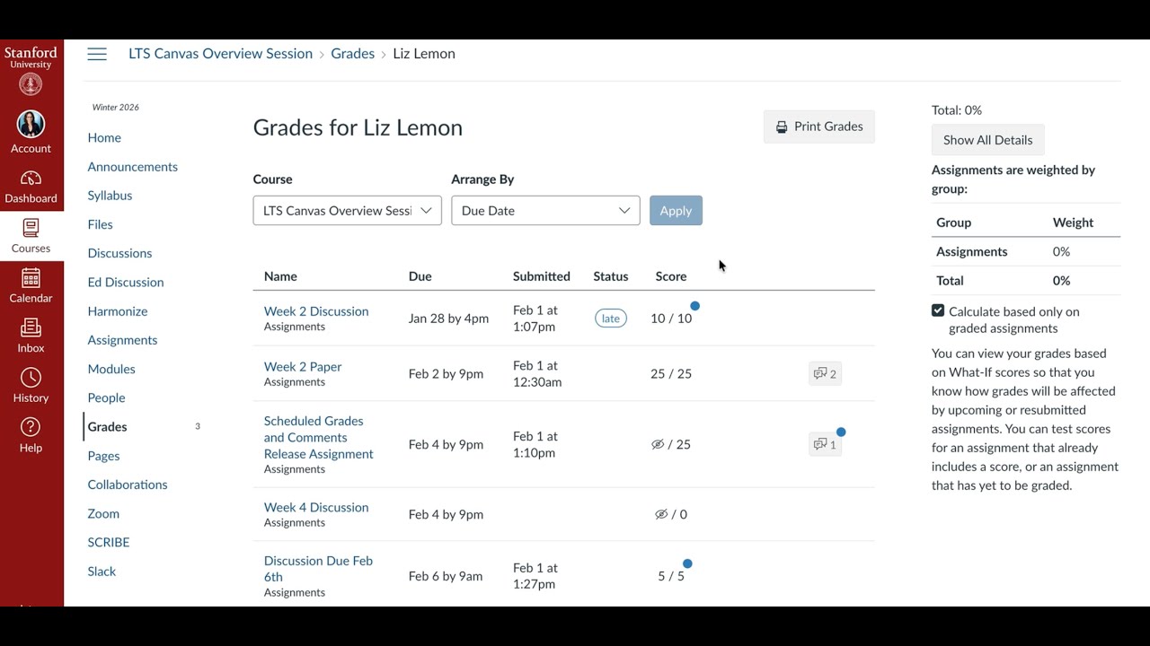Open Home in course menu
This screenshot has height=646, width=1150.
(104, 137)
